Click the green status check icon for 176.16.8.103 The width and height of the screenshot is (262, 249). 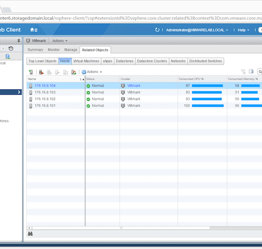coord(88,93)
